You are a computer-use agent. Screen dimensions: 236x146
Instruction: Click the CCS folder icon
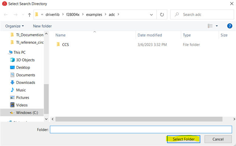coord(58,44)
